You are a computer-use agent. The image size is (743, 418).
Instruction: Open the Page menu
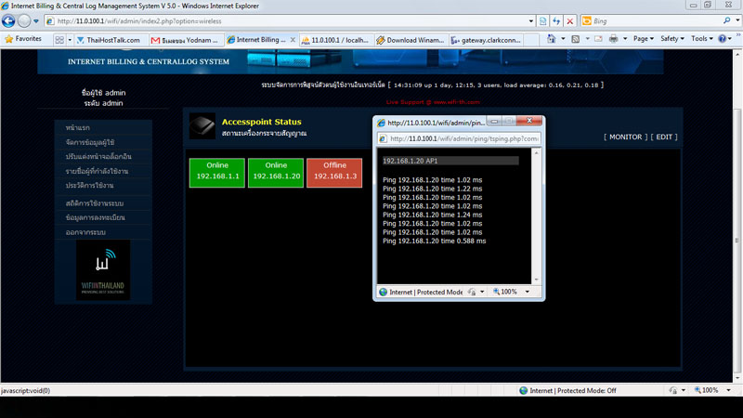643,39
